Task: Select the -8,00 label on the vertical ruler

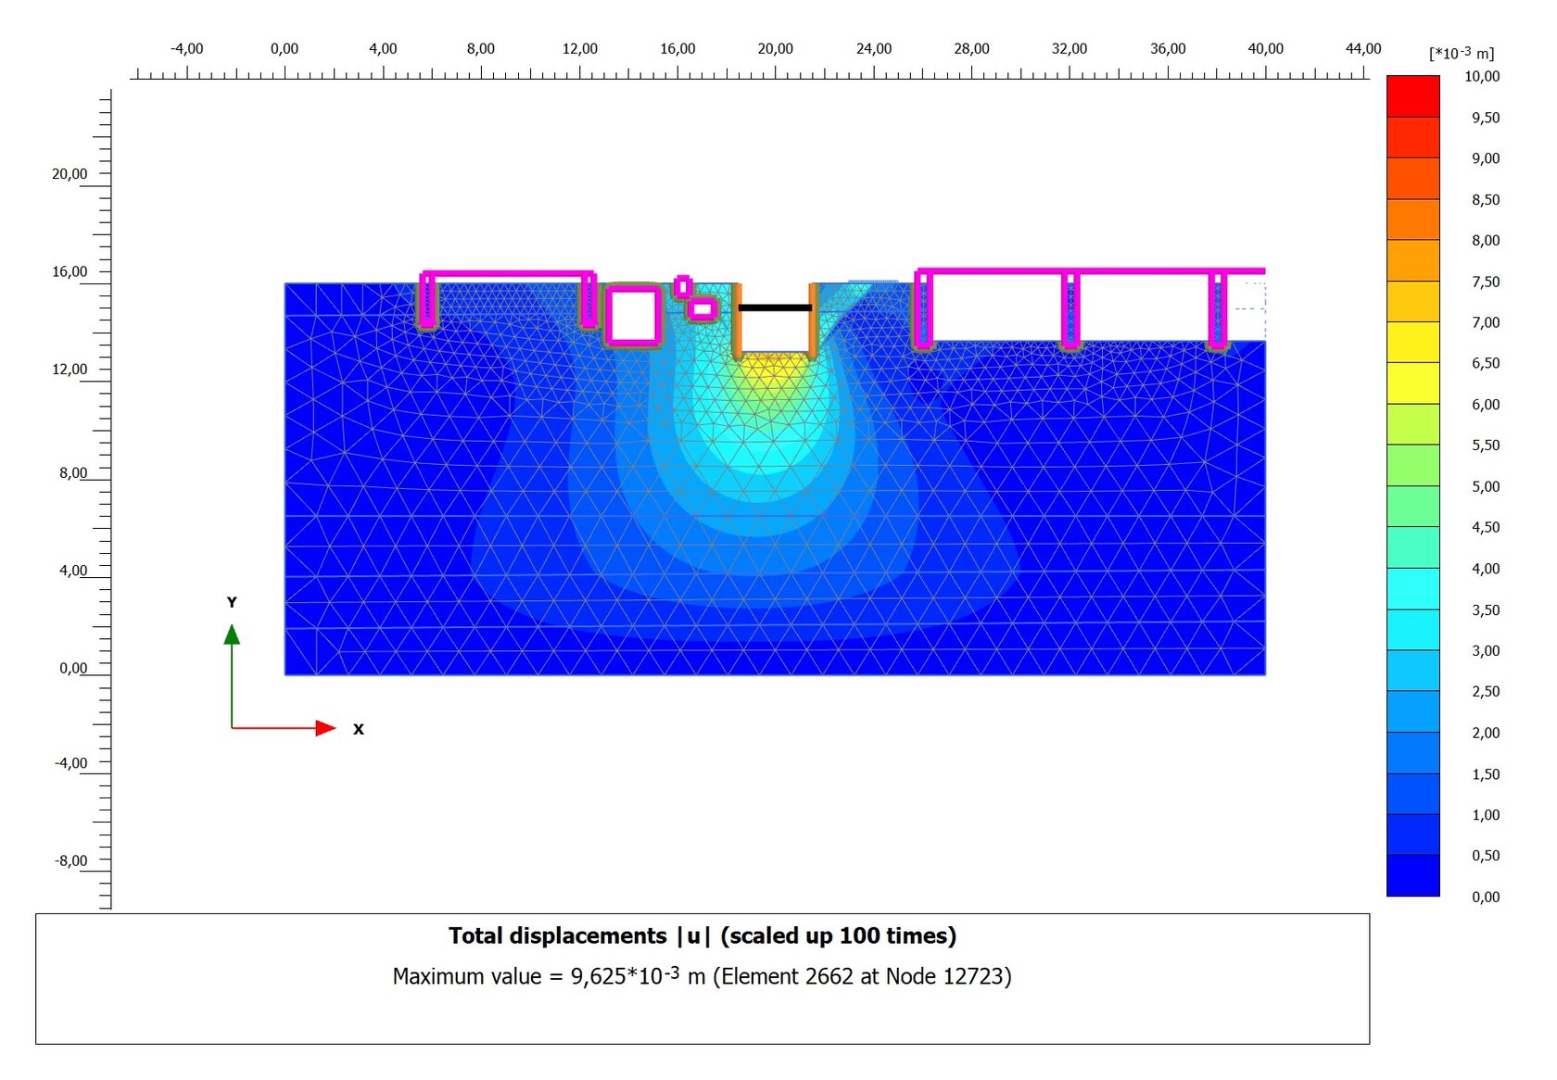Action: [70, 860]
